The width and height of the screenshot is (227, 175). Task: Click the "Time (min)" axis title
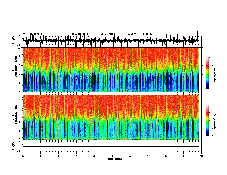tap(115, 159)
